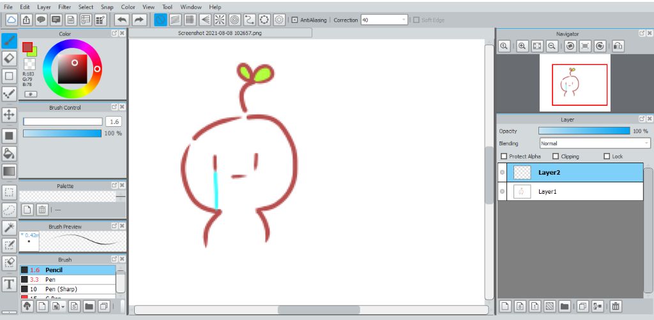Enable the vanishing point snap
The image size is (654, 320).
click(205, 20)
